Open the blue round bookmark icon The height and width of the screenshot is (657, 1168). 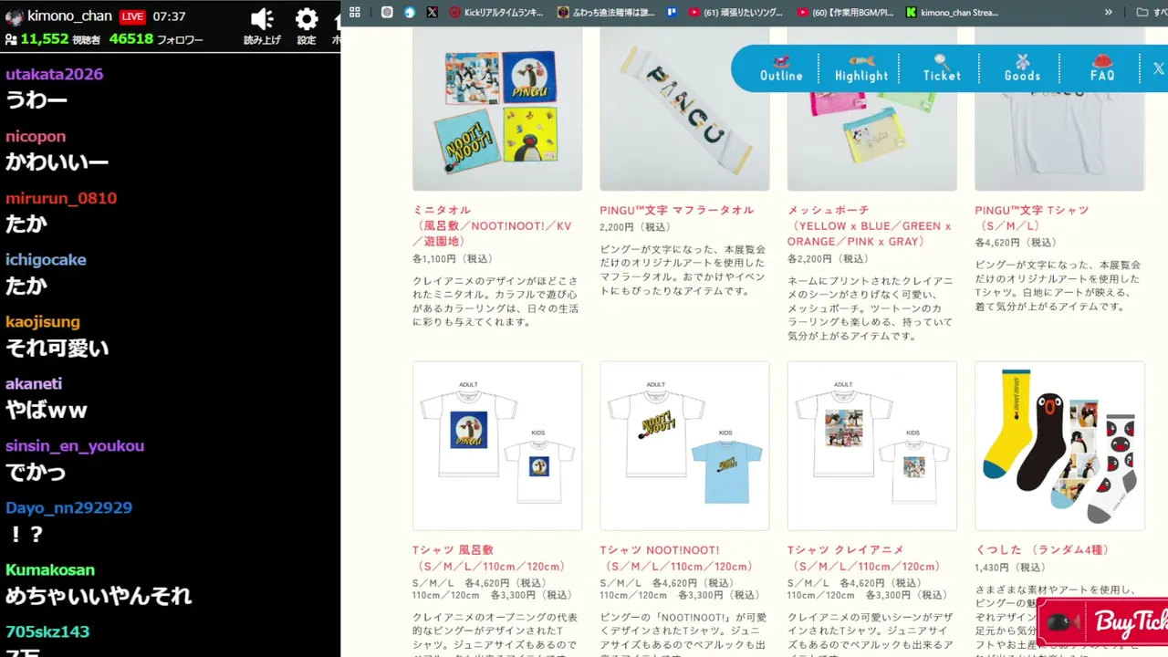tap(410, 12)
